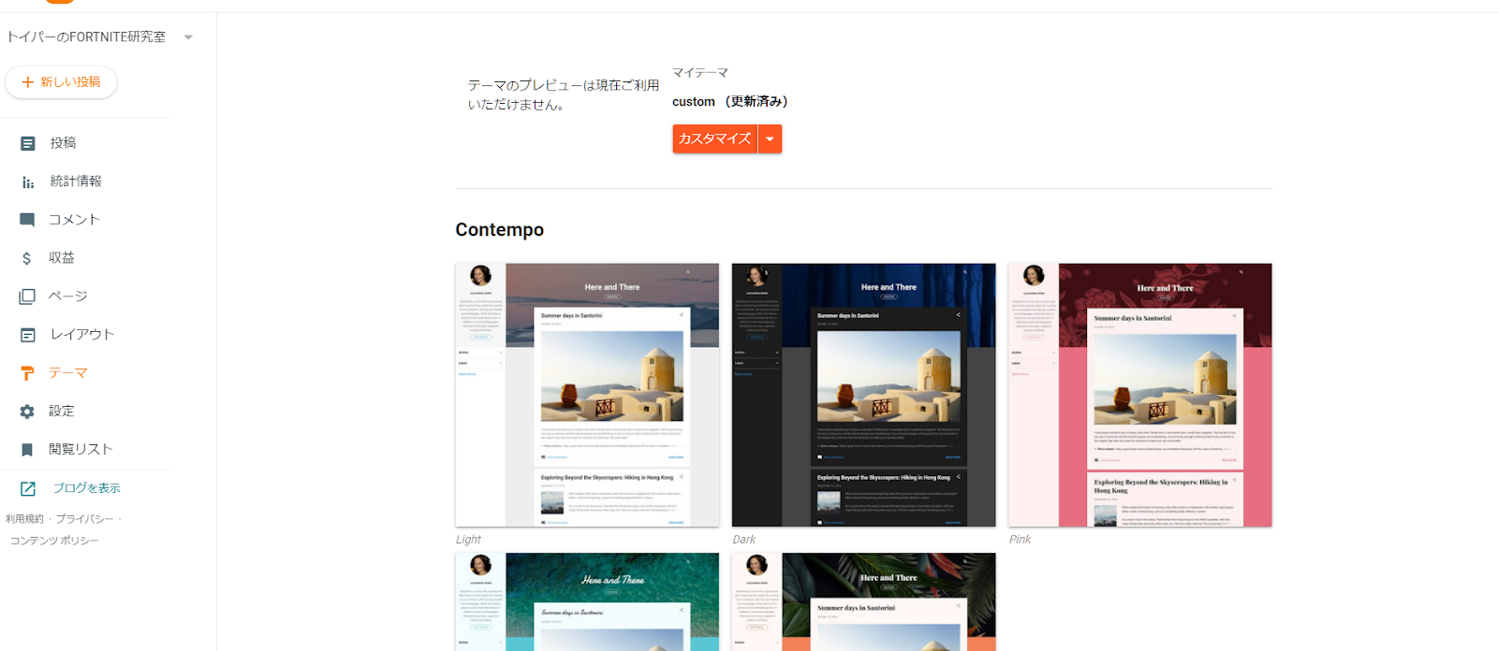1498x651 pixels.
Task: Click the stats bar chart icon
Action: pyautogui.click(x=27, y=181)
